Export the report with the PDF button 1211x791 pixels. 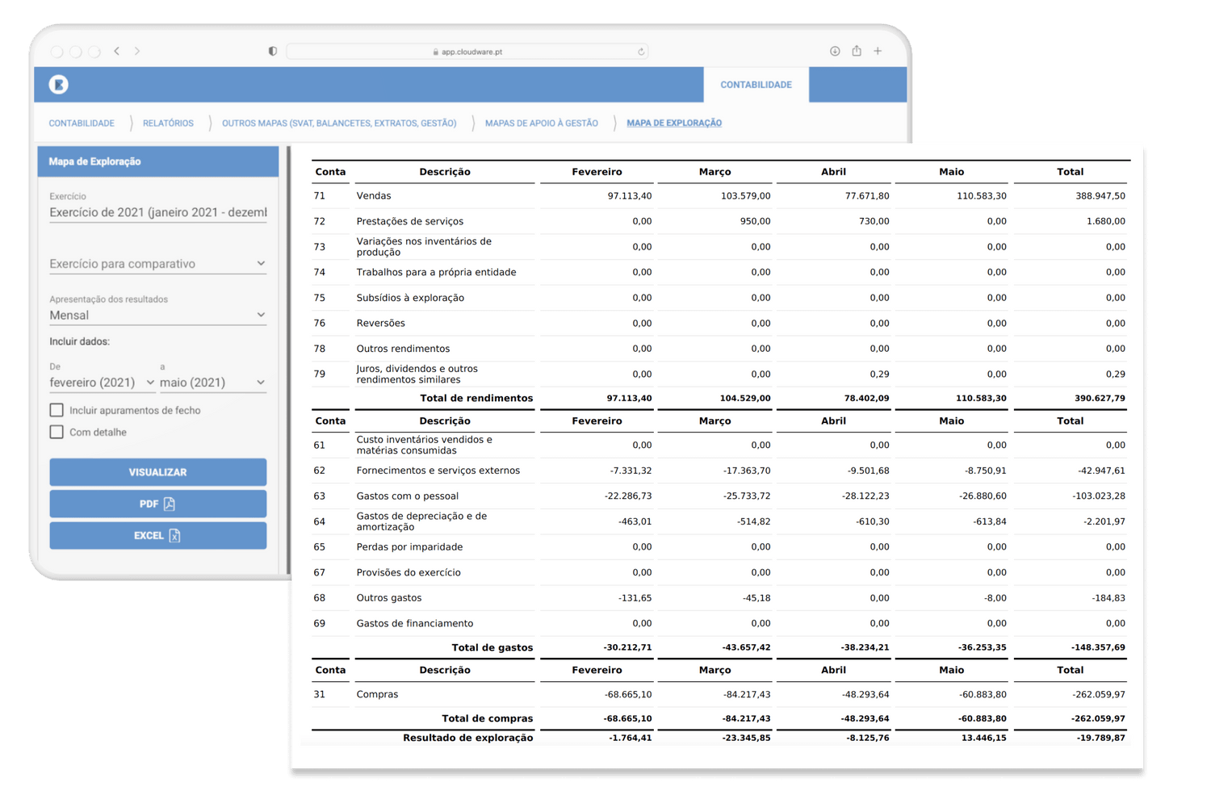coord(158,504)
